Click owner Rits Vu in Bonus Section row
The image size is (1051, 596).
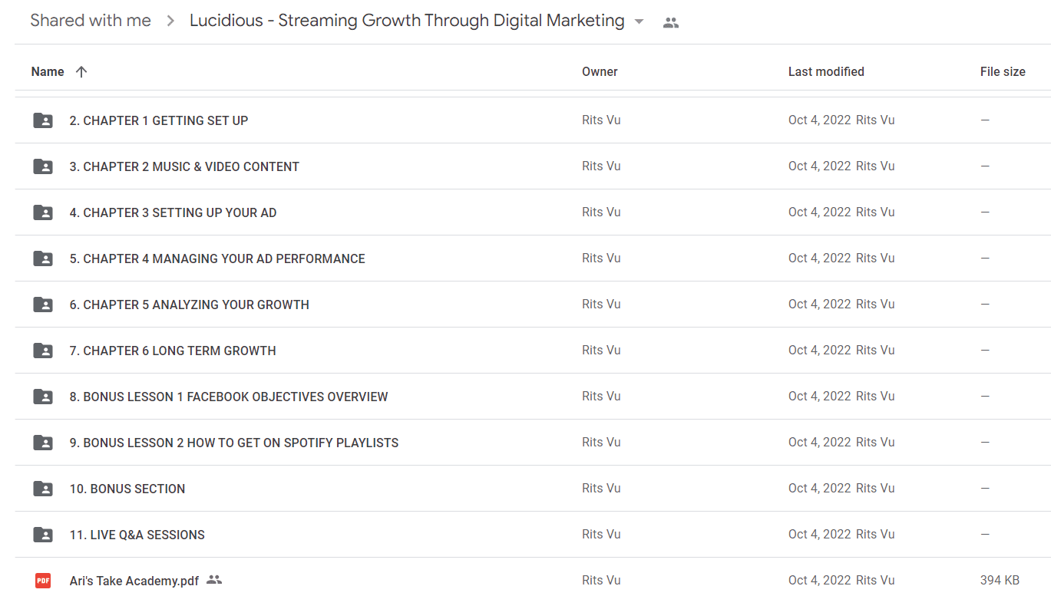601,488
